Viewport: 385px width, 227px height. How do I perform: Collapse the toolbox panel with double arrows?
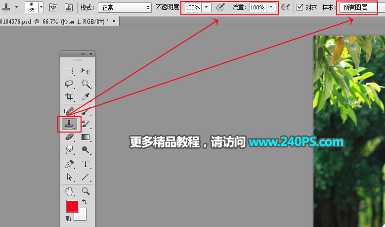[83, 54]
